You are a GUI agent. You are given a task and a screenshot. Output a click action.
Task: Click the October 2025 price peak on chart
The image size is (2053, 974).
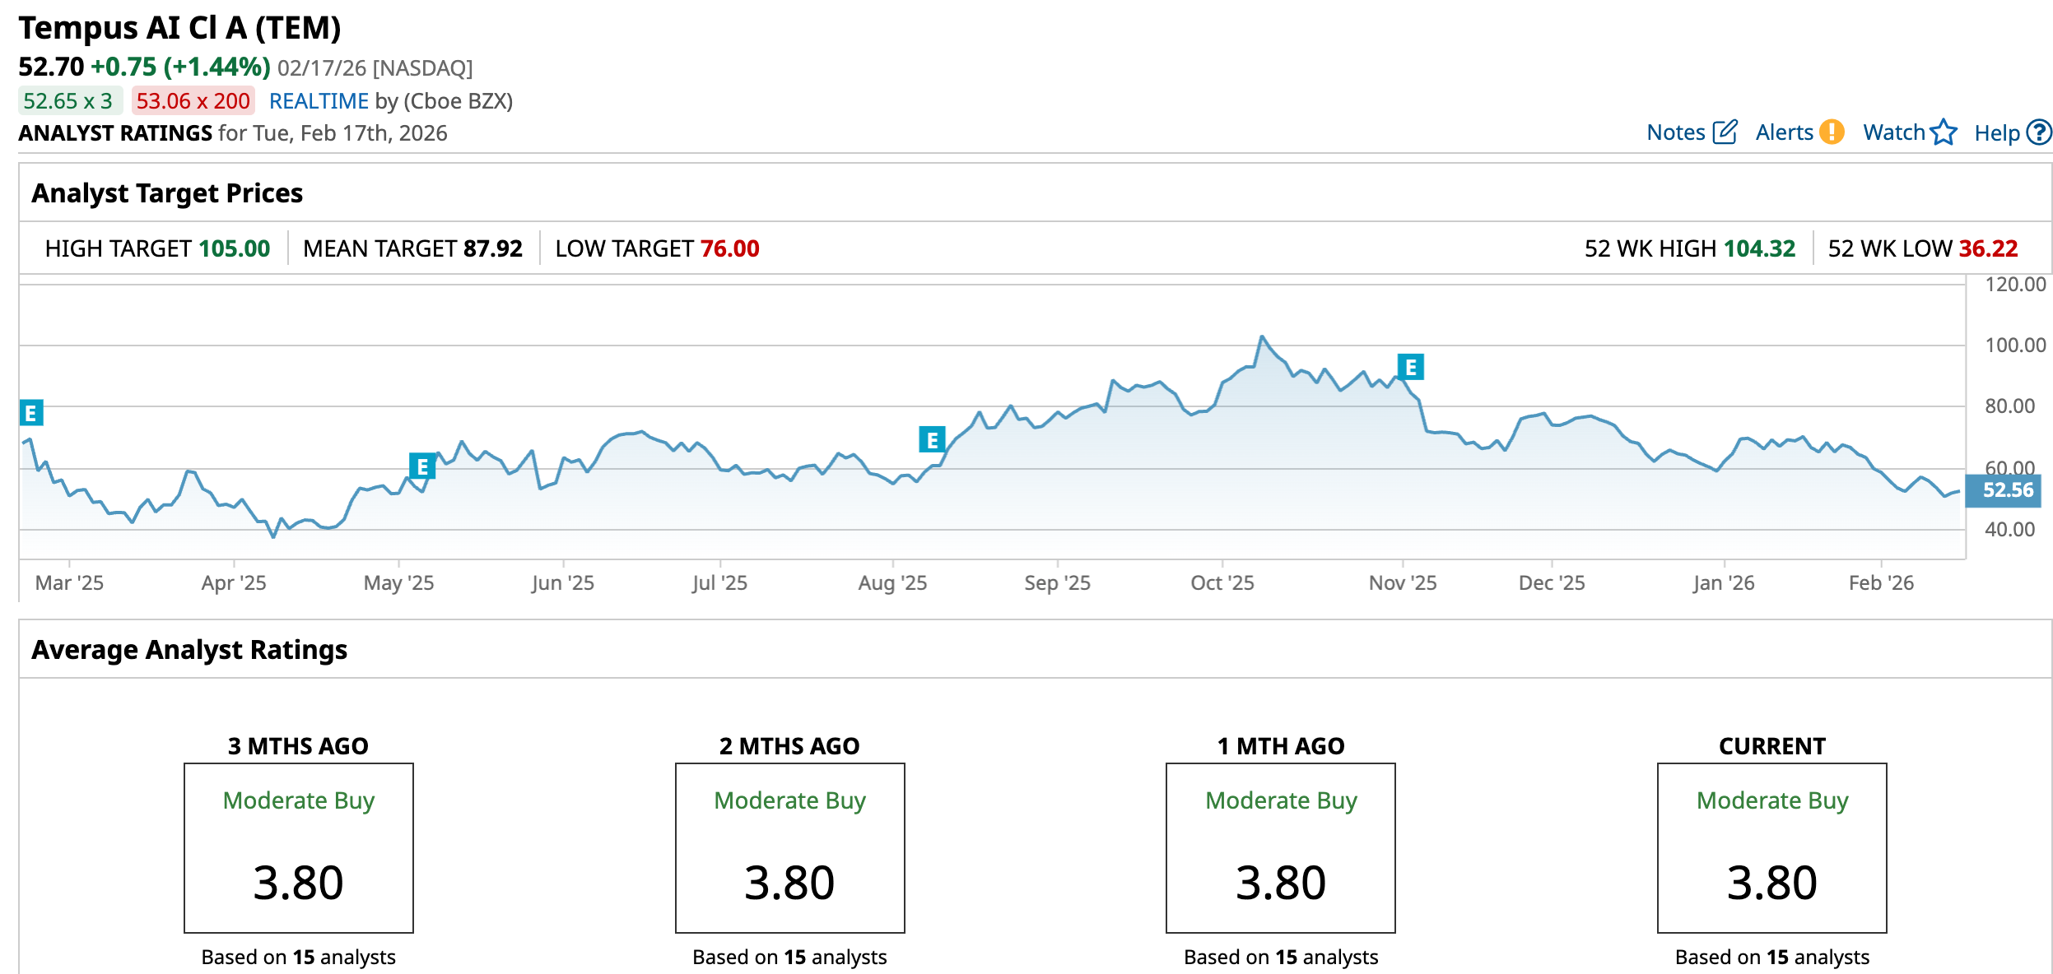(1261, 336)
